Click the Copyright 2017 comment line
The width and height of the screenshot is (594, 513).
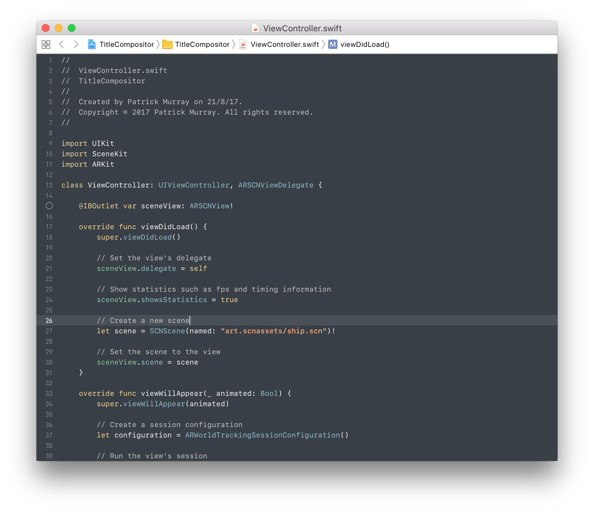coord(187,112)
